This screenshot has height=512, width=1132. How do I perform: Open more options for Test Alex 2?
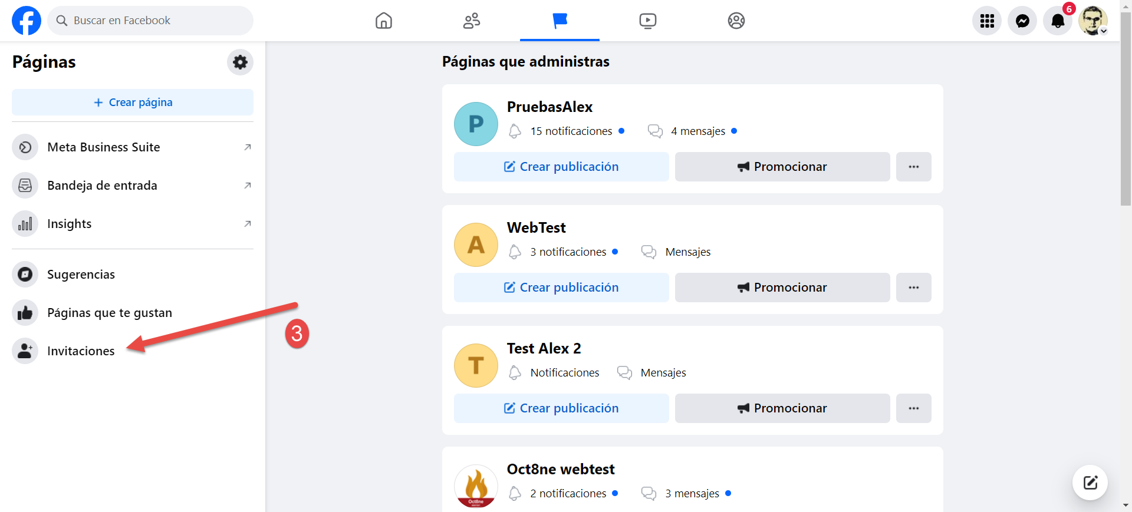point(913,408)
